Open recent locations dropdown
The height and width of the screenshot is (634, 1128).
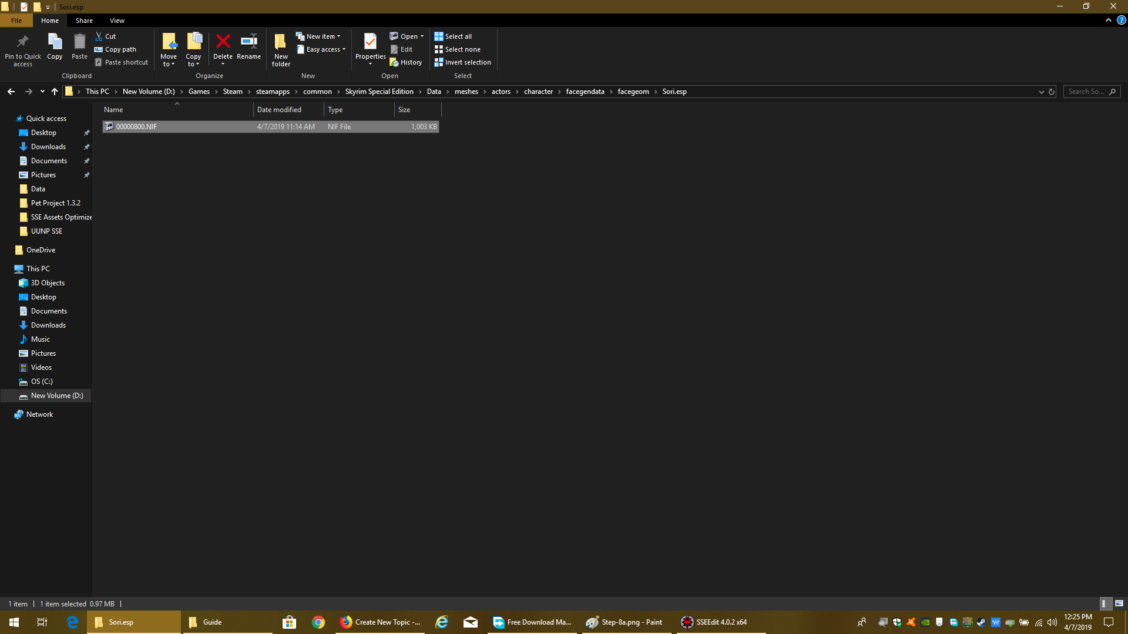(x=42, y=92)
